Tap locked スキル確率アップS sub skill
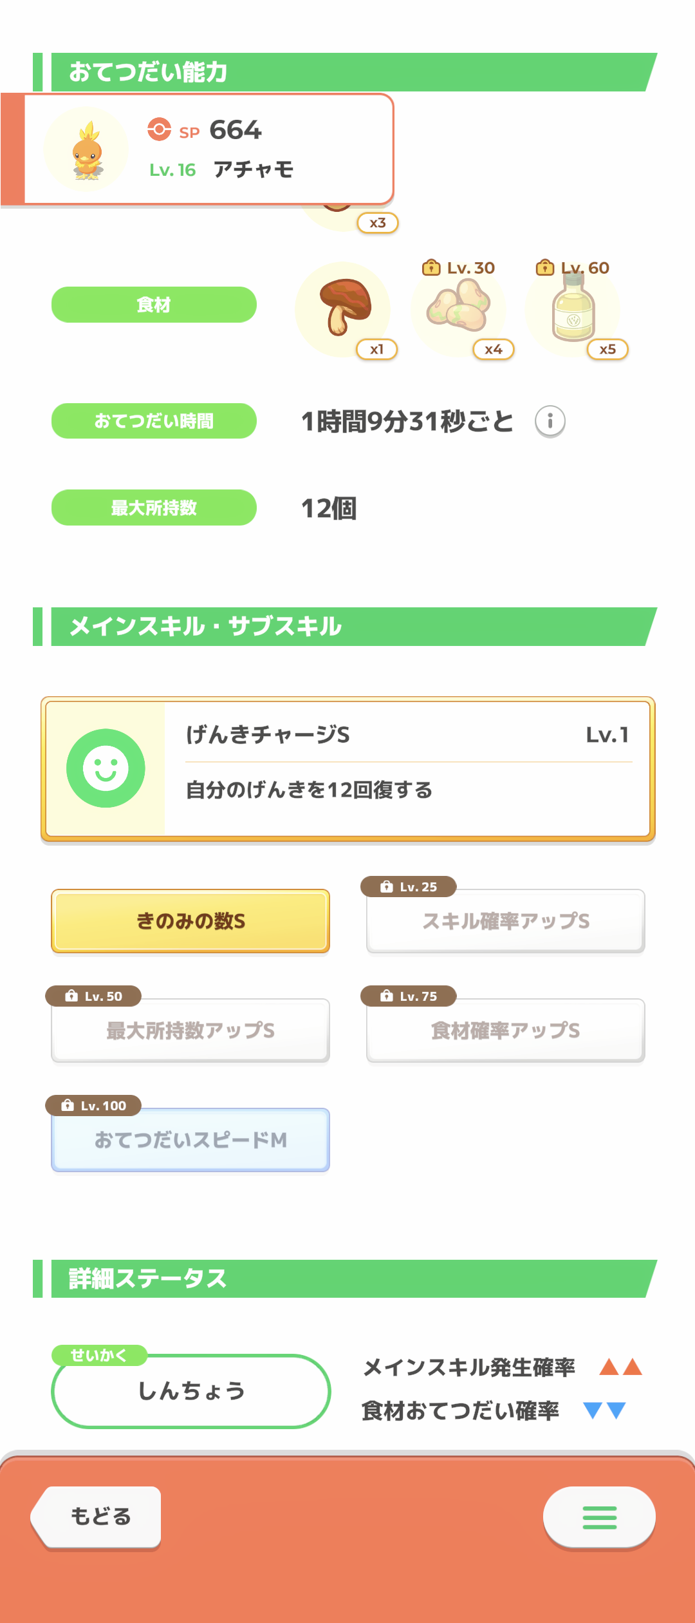 (x=505, y=921)
